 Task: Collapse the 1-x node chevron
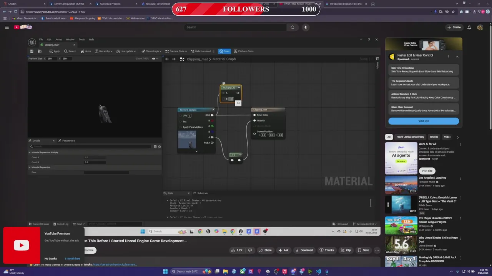tap(240, 155)
